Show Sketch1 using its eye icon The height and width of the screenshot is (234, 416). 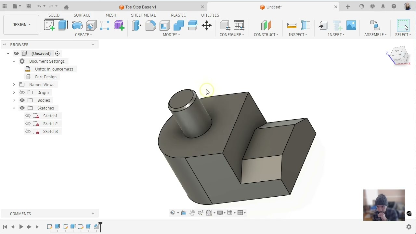(x=28, y=116)
